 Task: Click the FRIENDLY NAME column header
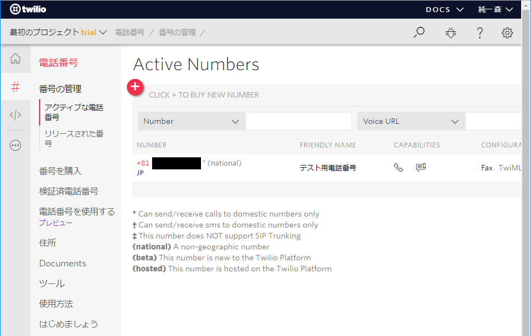[x=328, y=145]
